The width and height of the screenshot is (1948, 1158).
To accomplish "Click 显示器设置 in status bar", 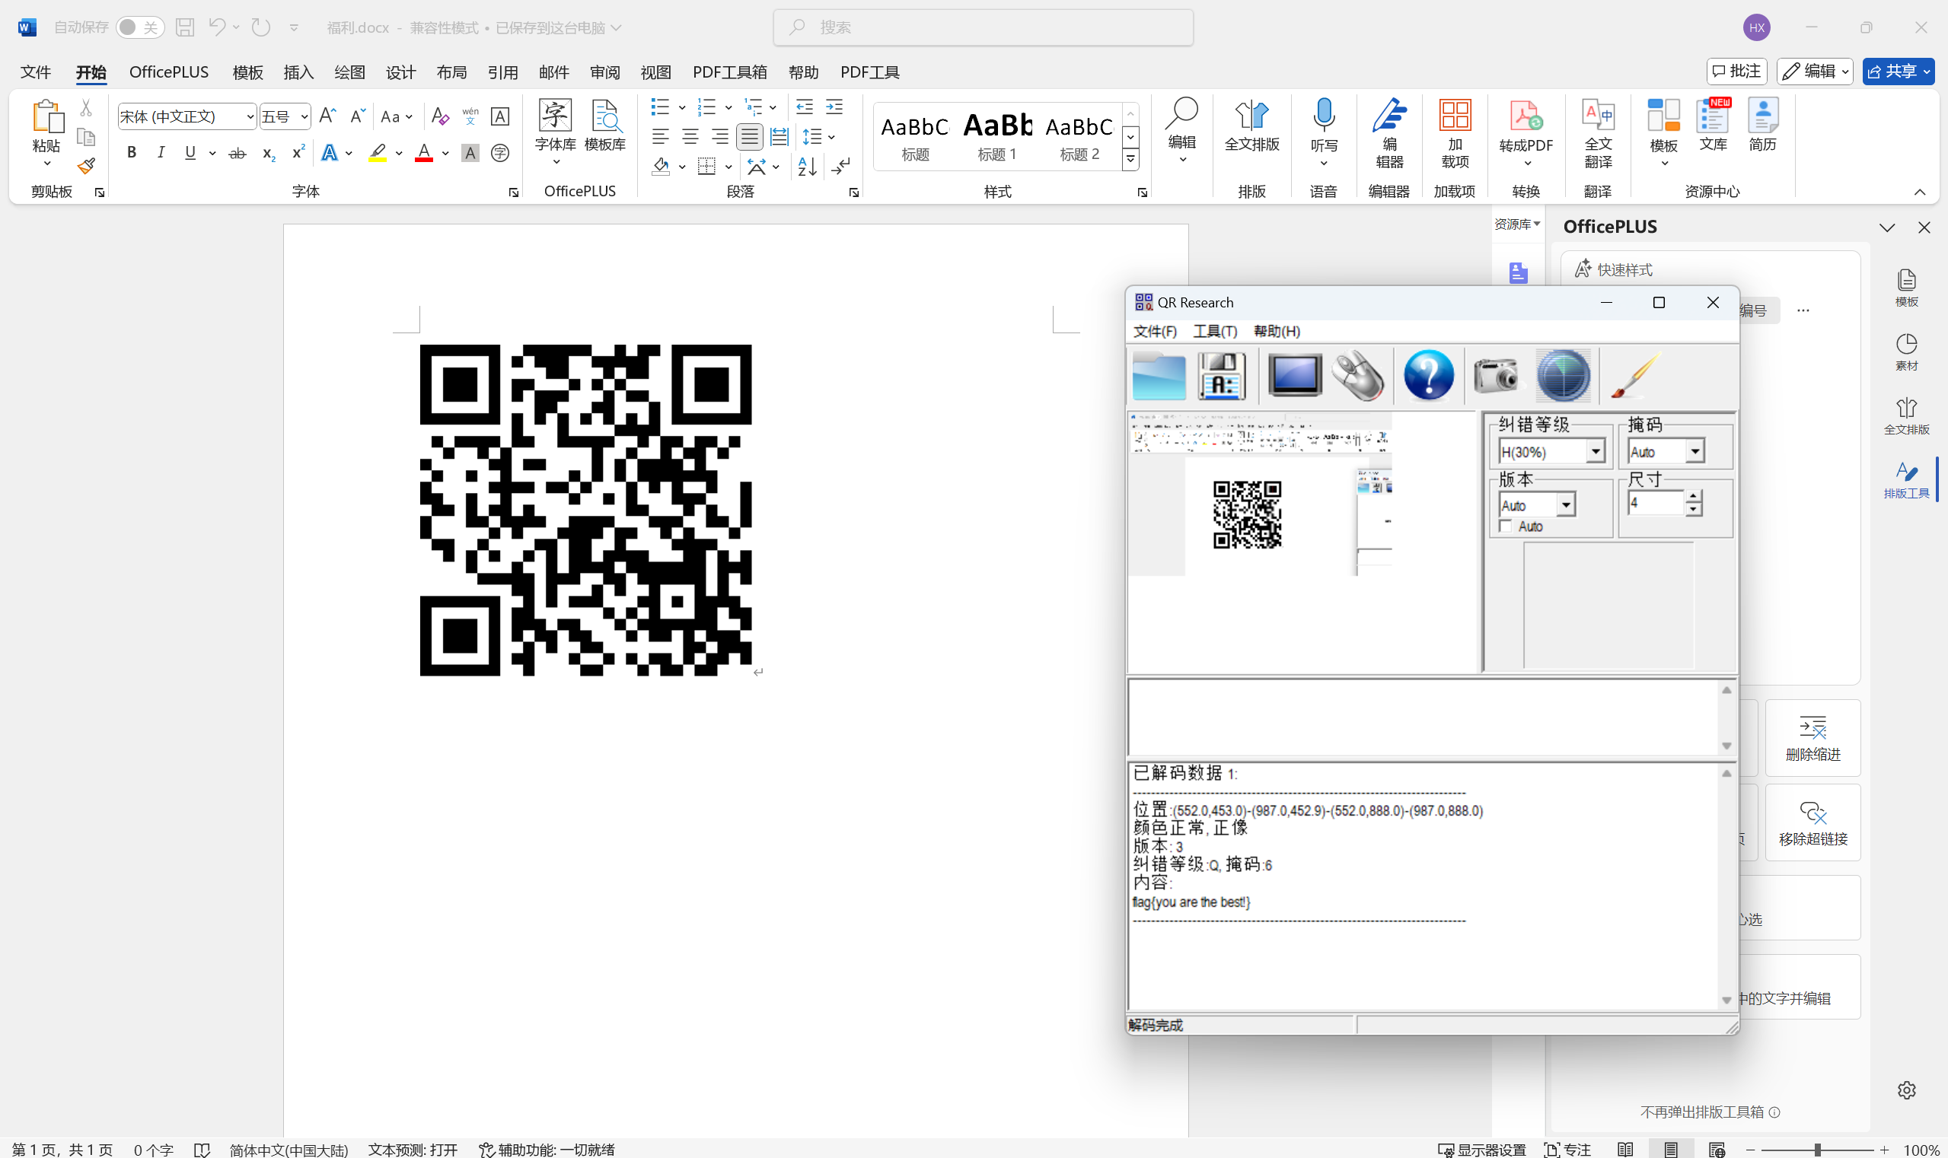I will [1481, 1149].
